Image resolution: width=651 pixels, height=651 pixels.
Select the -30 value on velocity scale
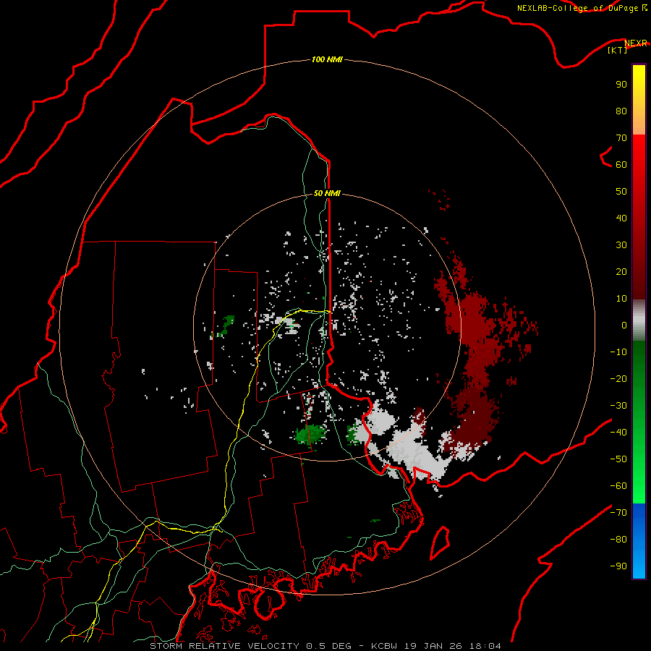pos(618,406)
